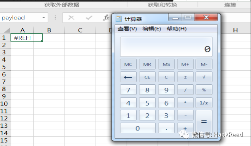Minimize the calculator window
The image size is (251, 146).
coord(175,17)
